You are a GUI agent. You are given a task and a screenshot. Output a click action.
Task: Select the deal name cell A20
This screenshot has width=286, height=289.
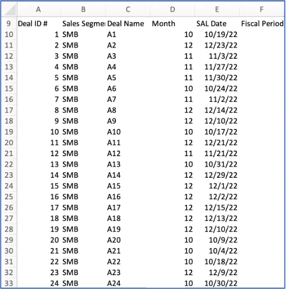click(128, 240)
